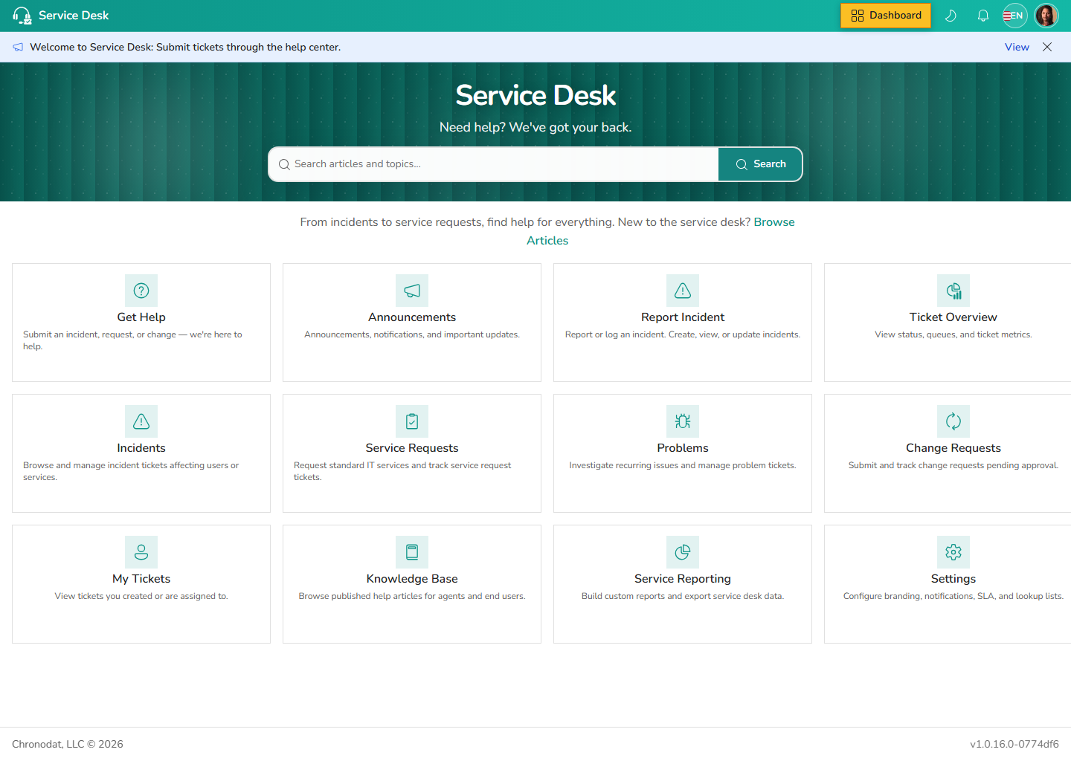Open the Settings card title
The image size is (1071, 761).
click(953, 579)
